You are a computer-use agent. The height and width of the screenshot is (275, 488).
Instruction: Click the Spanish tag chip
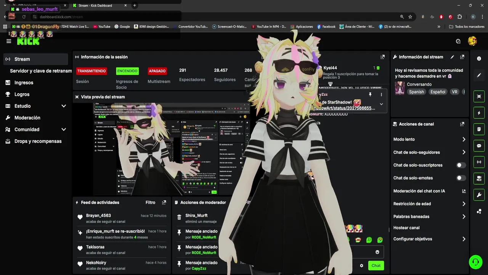pyautogui.click(x=416, y=92)
